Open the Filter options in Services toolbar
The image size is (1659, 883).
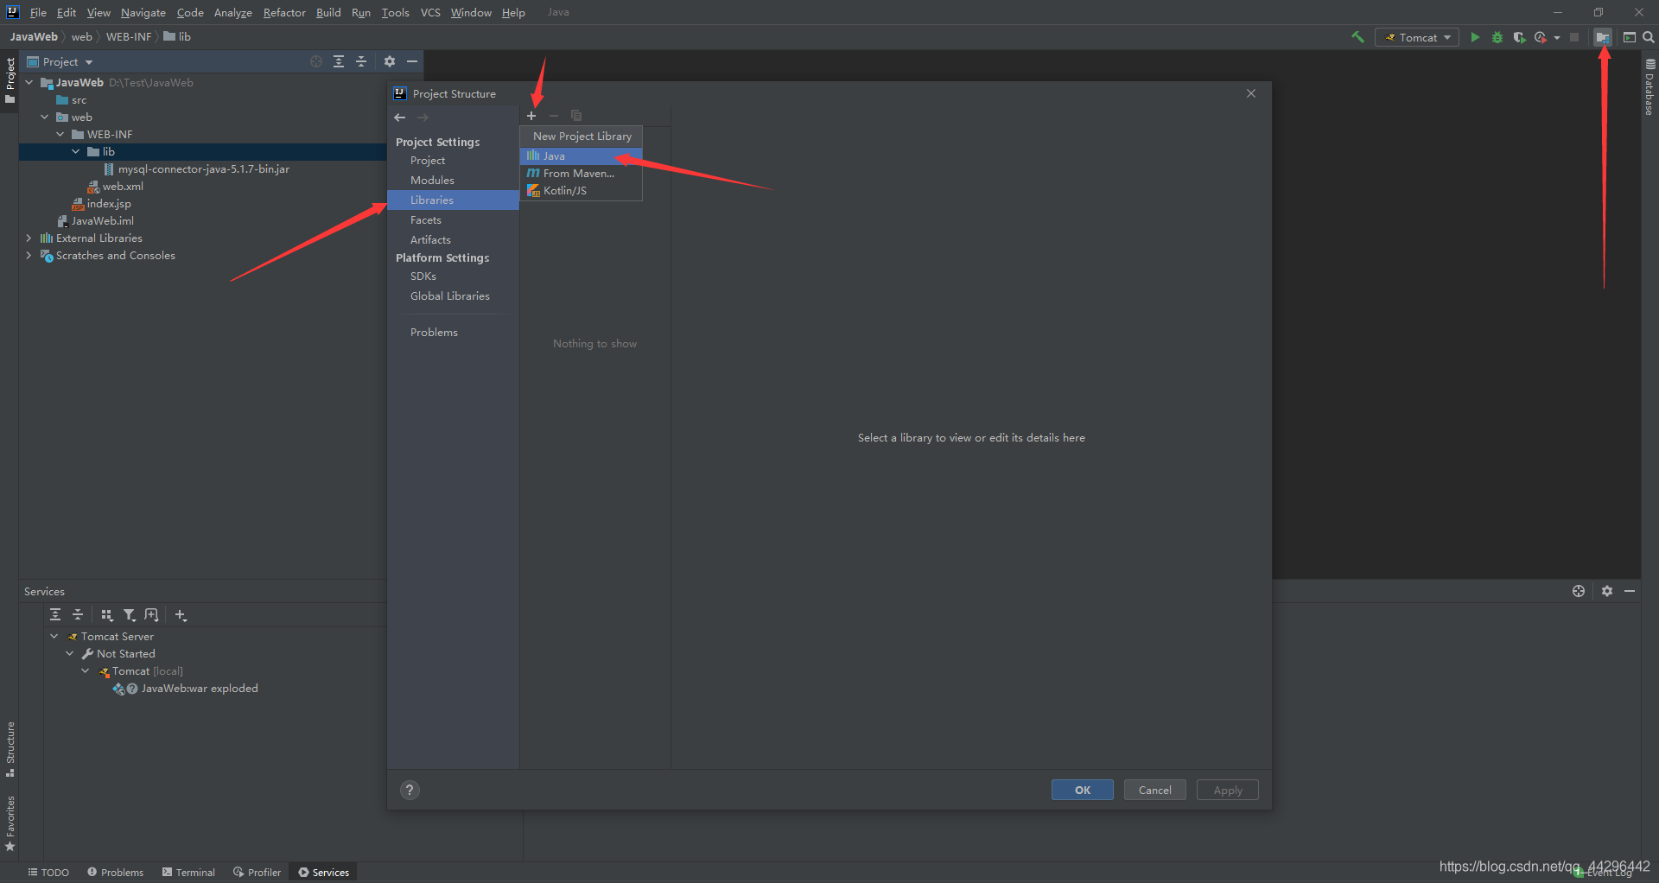pyautogui.click(x=130, y=614)
